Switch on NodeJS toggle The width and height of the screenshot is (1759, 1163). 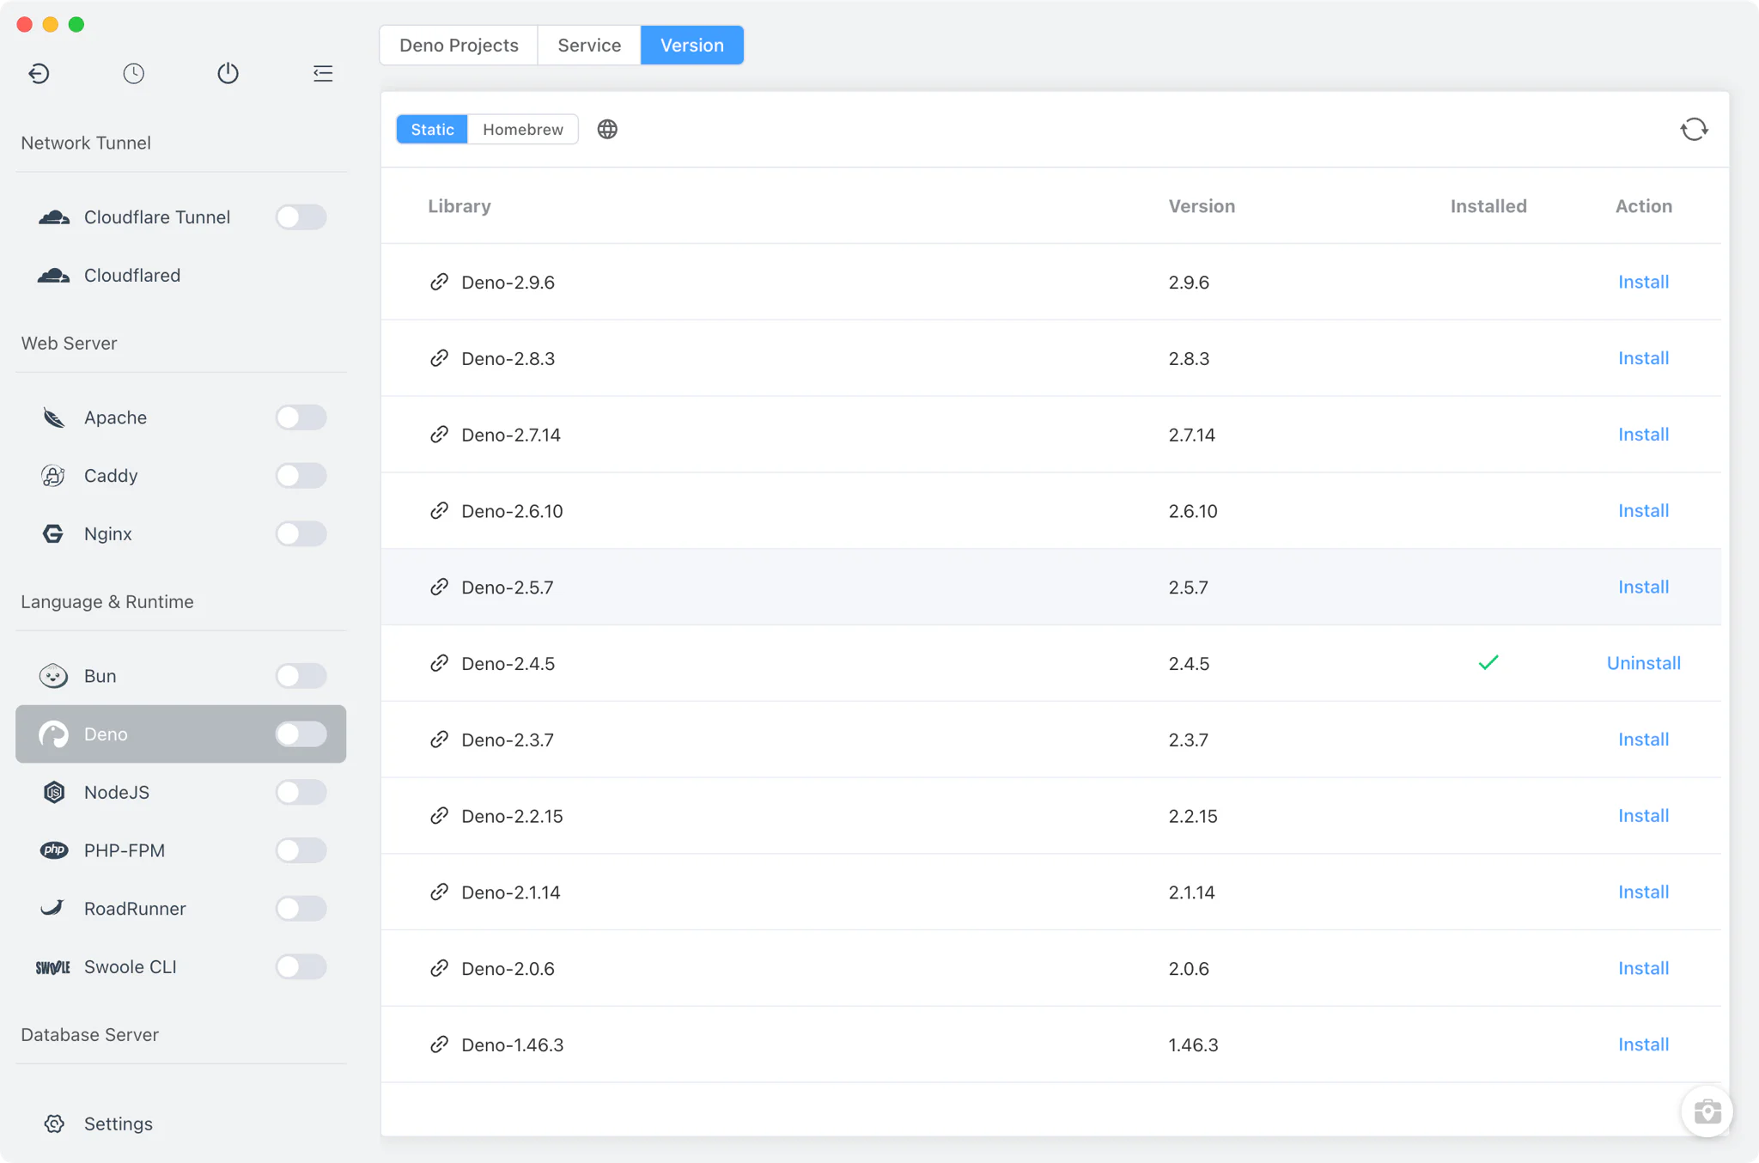coord(301,793)
